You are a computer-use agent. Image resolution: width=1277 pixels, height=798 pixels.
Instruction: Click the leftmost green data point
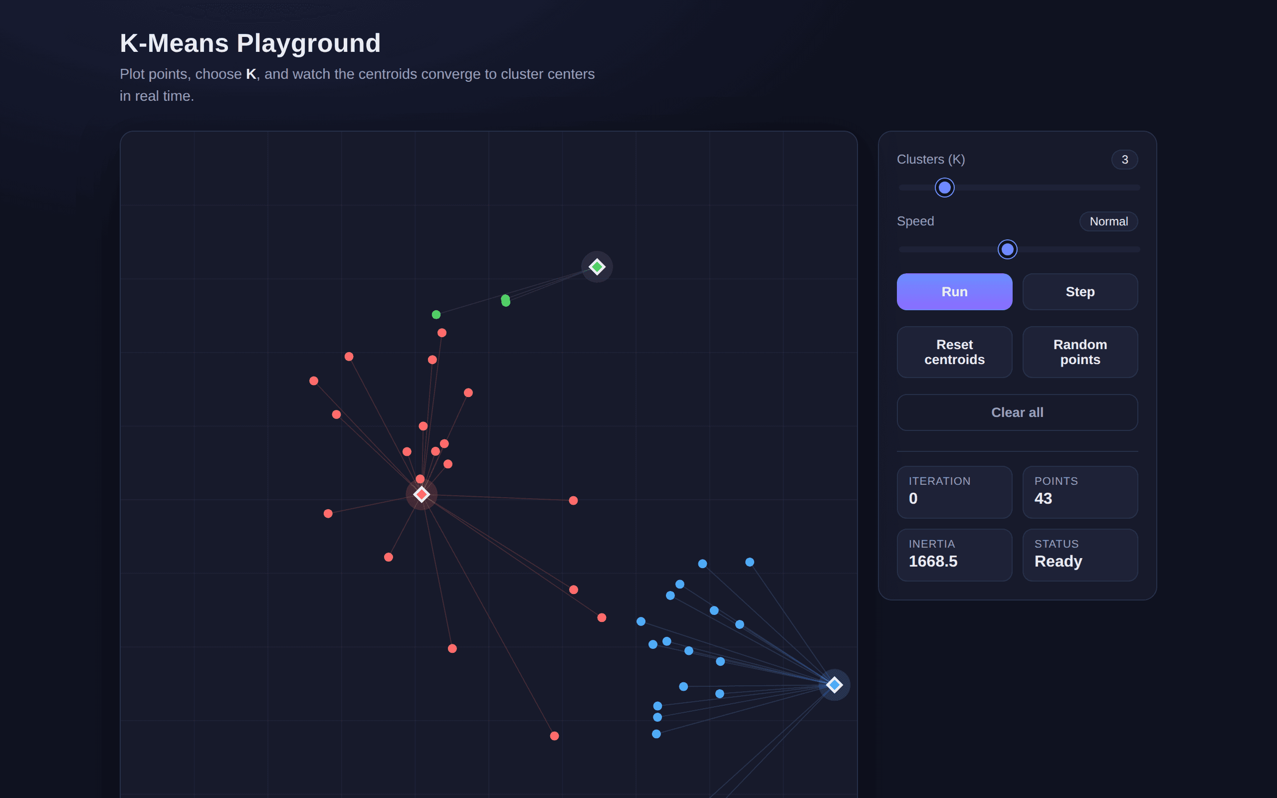pos(436,315)
